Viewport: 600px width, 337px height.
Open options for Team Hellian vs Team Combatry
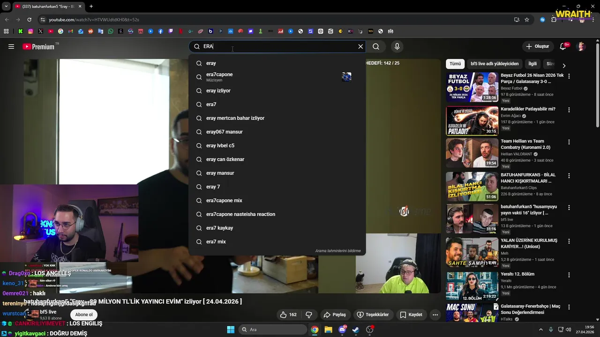point(569,142)
